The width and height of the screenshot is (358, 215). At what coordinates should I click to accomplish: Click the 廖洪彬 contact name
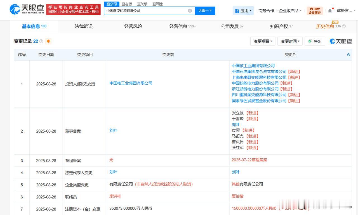click(x=115, y=196)
